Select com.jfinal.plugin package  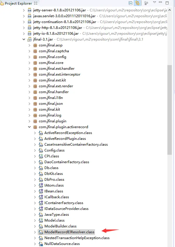(x=53, y=121)
